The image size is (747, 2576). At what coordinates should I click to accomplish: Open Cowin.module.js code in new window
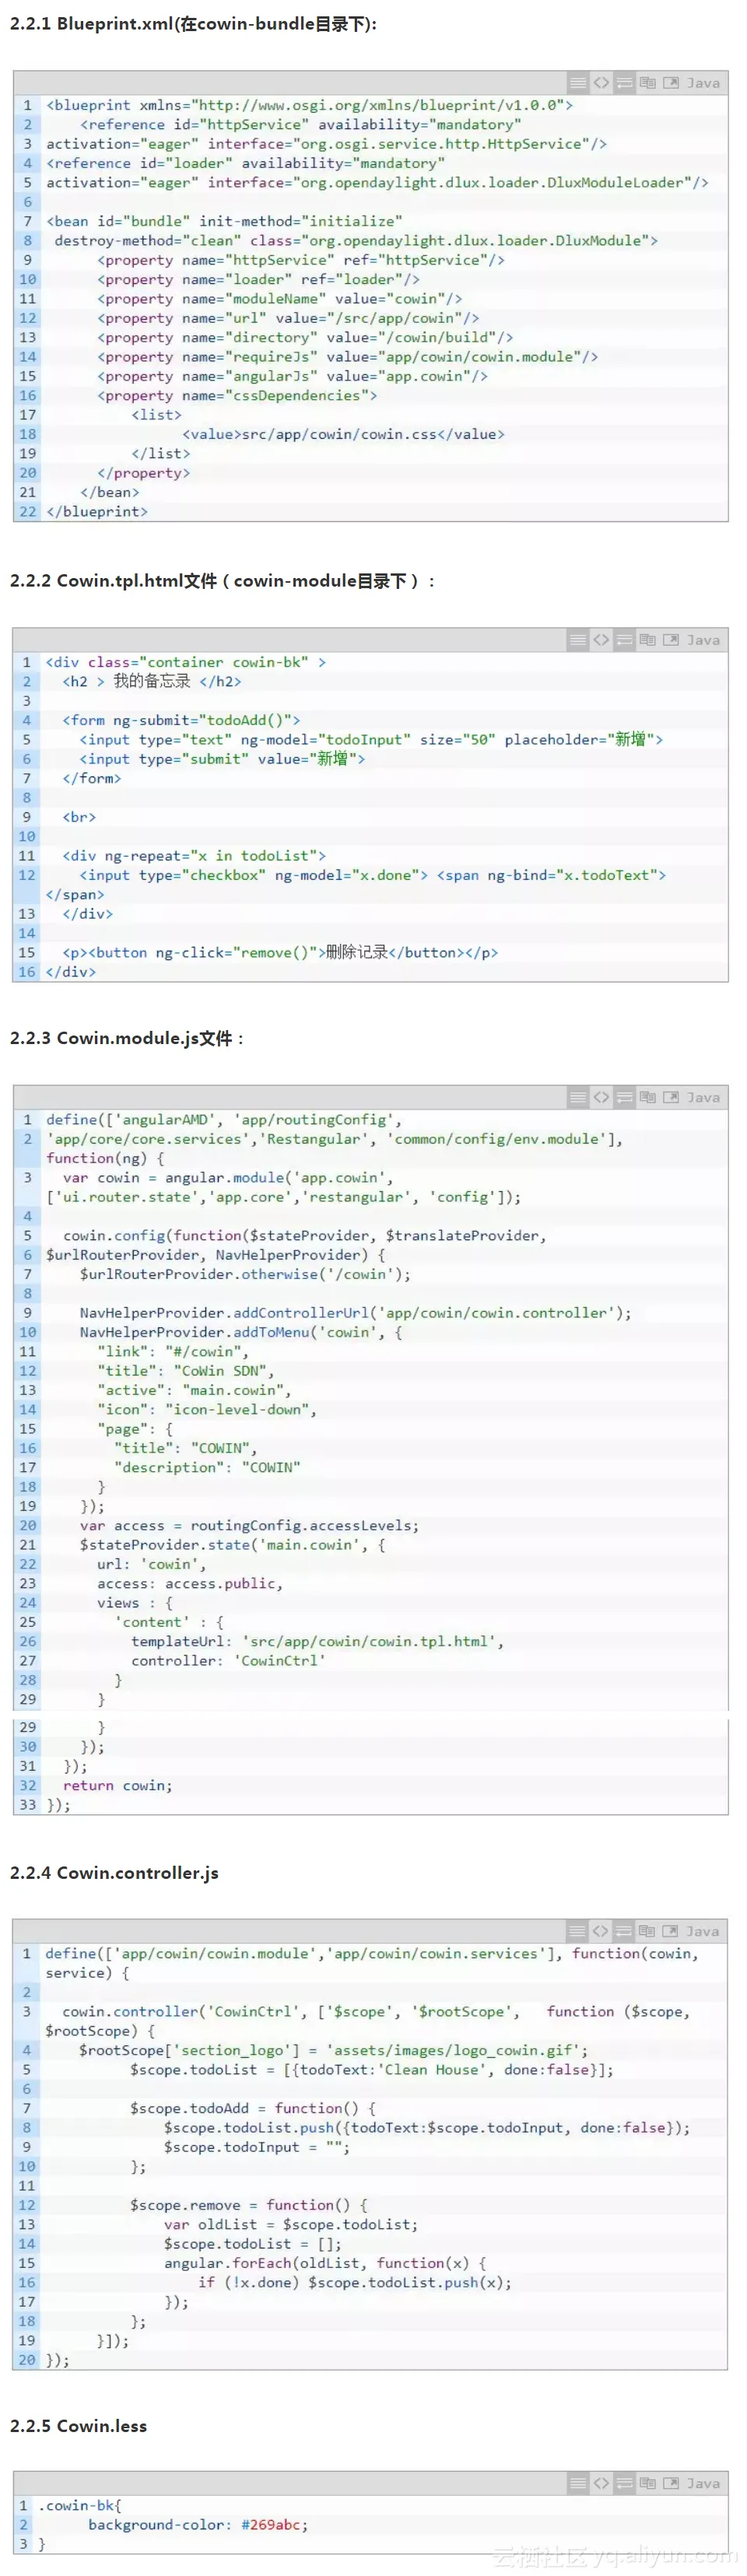(670, 1097)
